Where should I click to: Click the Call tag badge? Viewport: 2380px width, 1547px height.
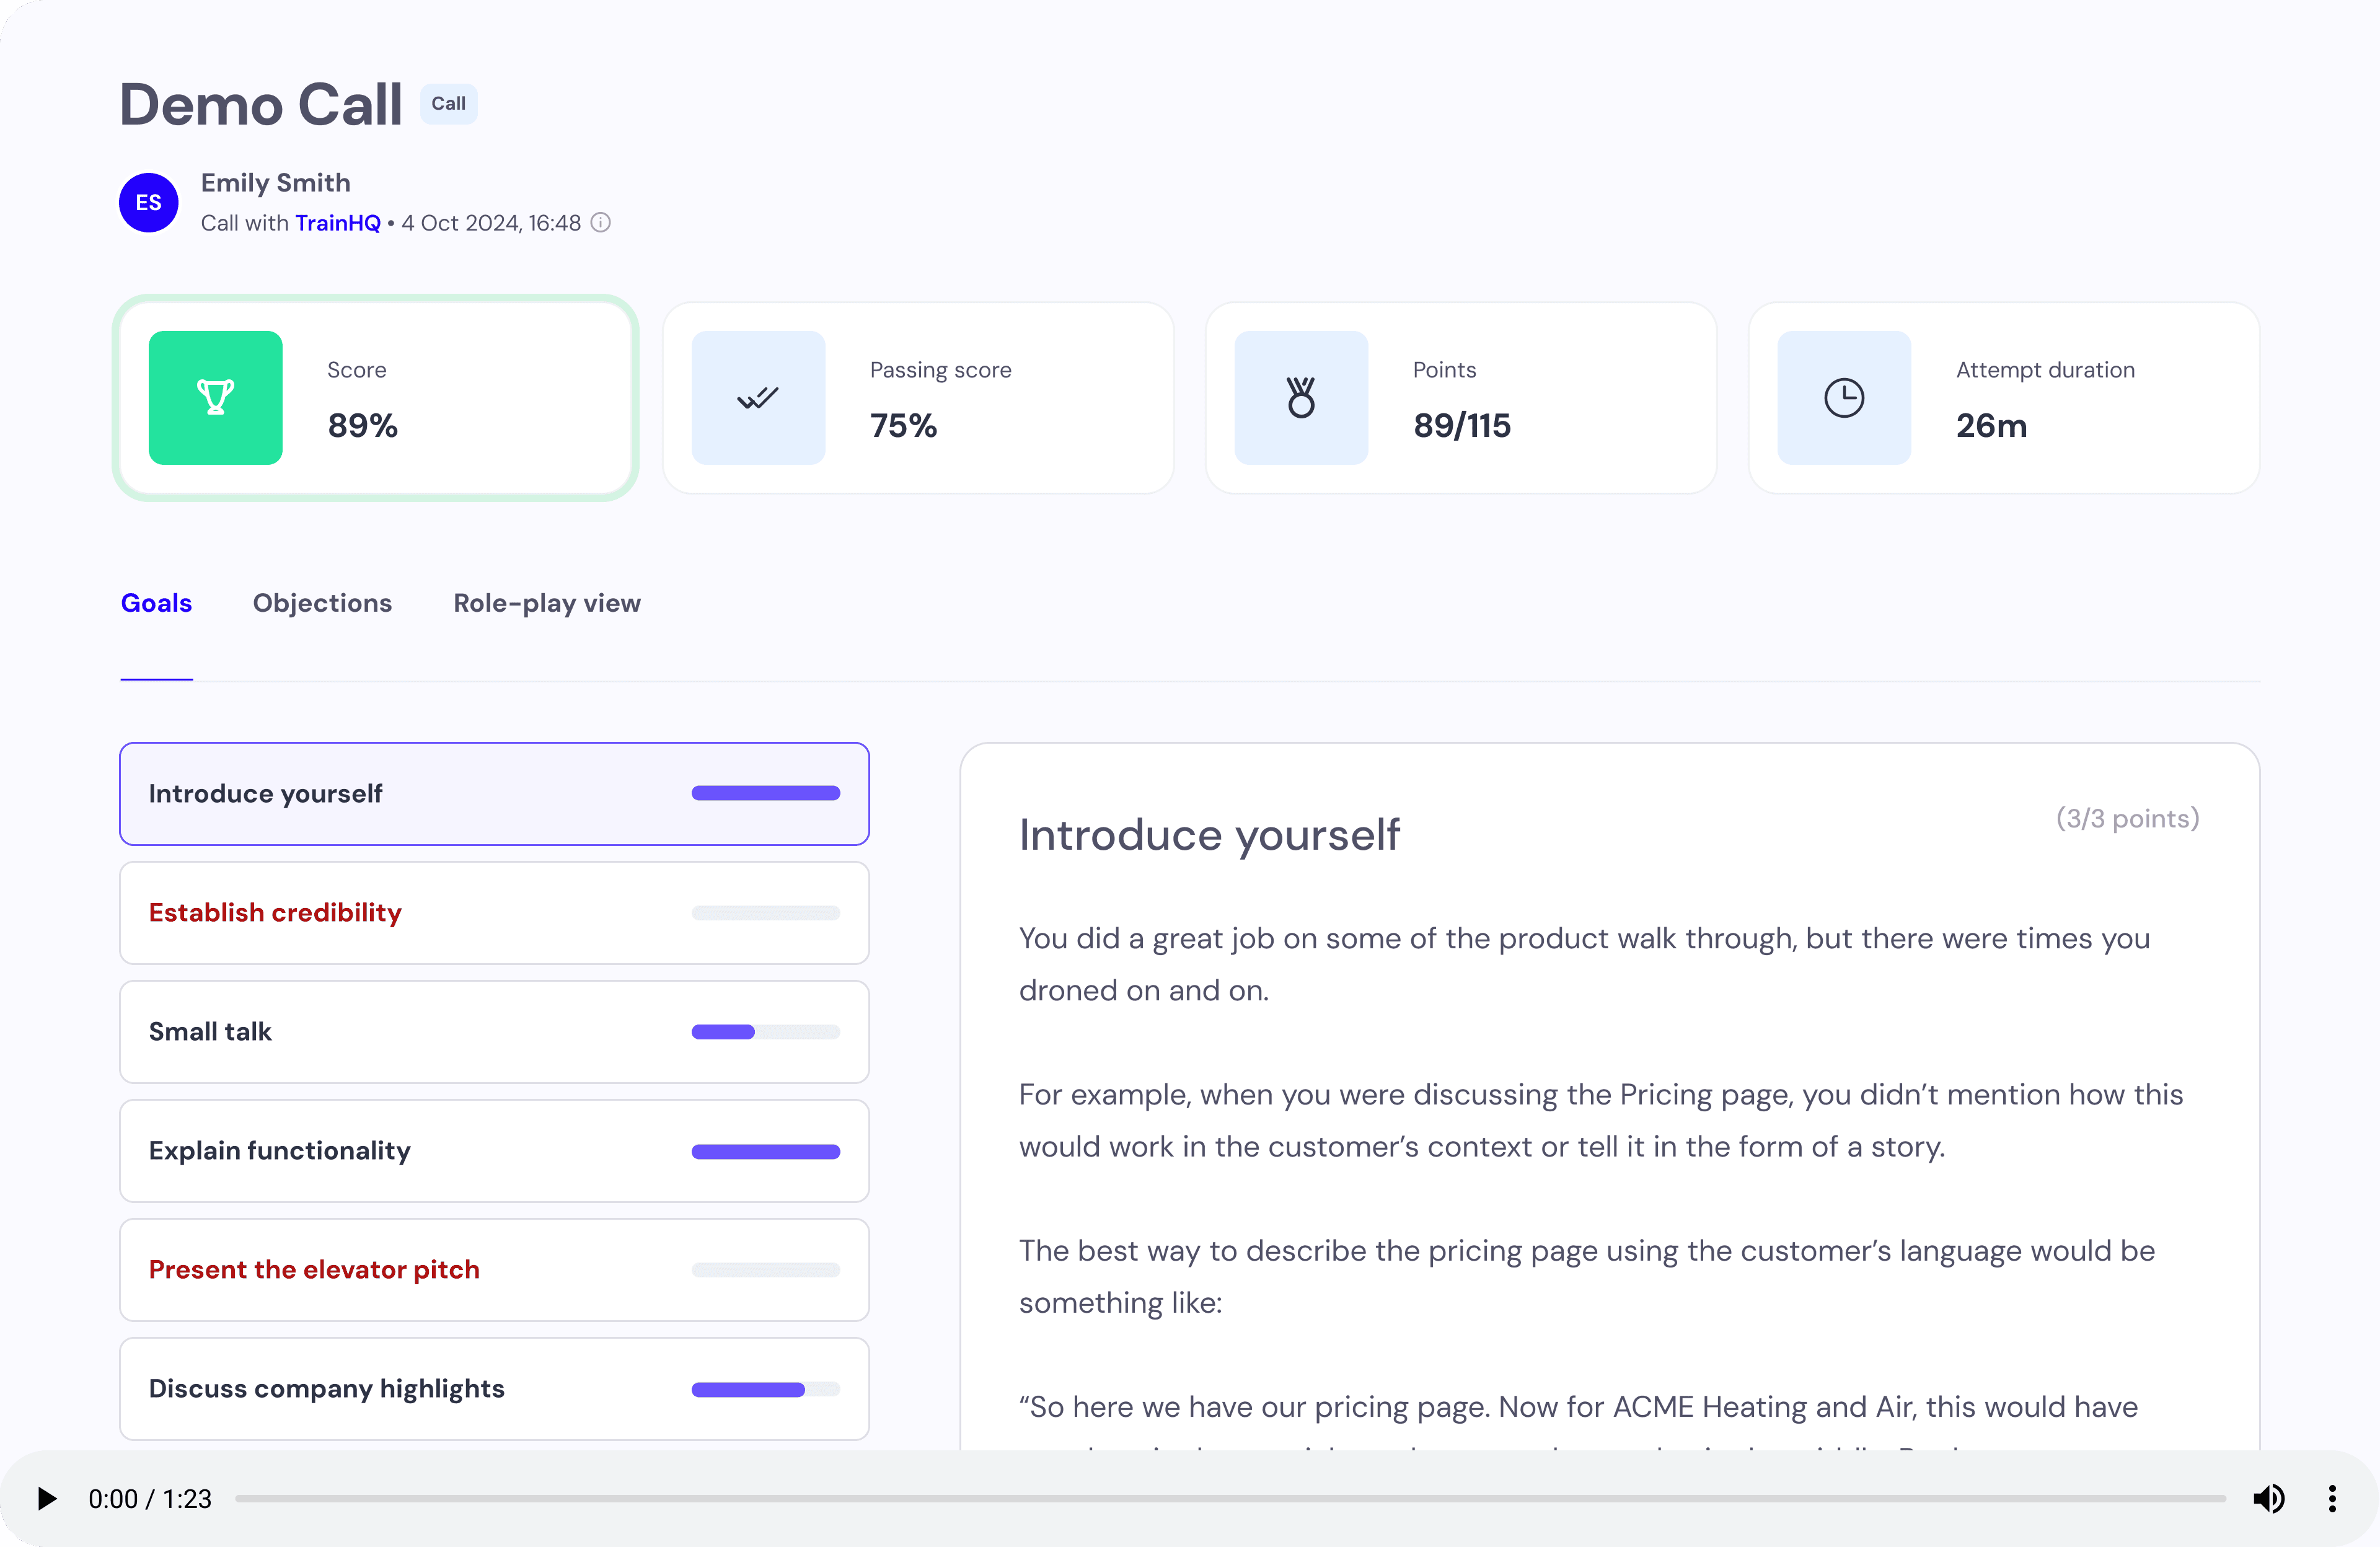point(448,104)
